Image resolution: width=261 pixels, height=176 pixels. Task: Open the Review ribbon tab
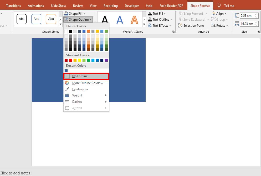click(x=78, y=5)
